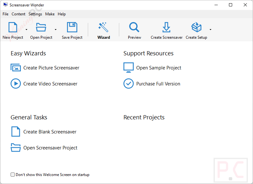This screenshot has width=253, height=184.
Task: Open the Help menu
Action: 62,14
